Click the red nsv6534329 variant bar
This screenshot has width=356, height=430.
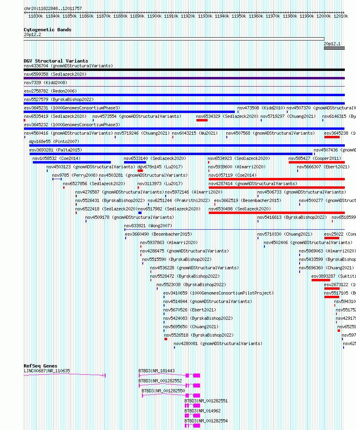tap(202, 120)
